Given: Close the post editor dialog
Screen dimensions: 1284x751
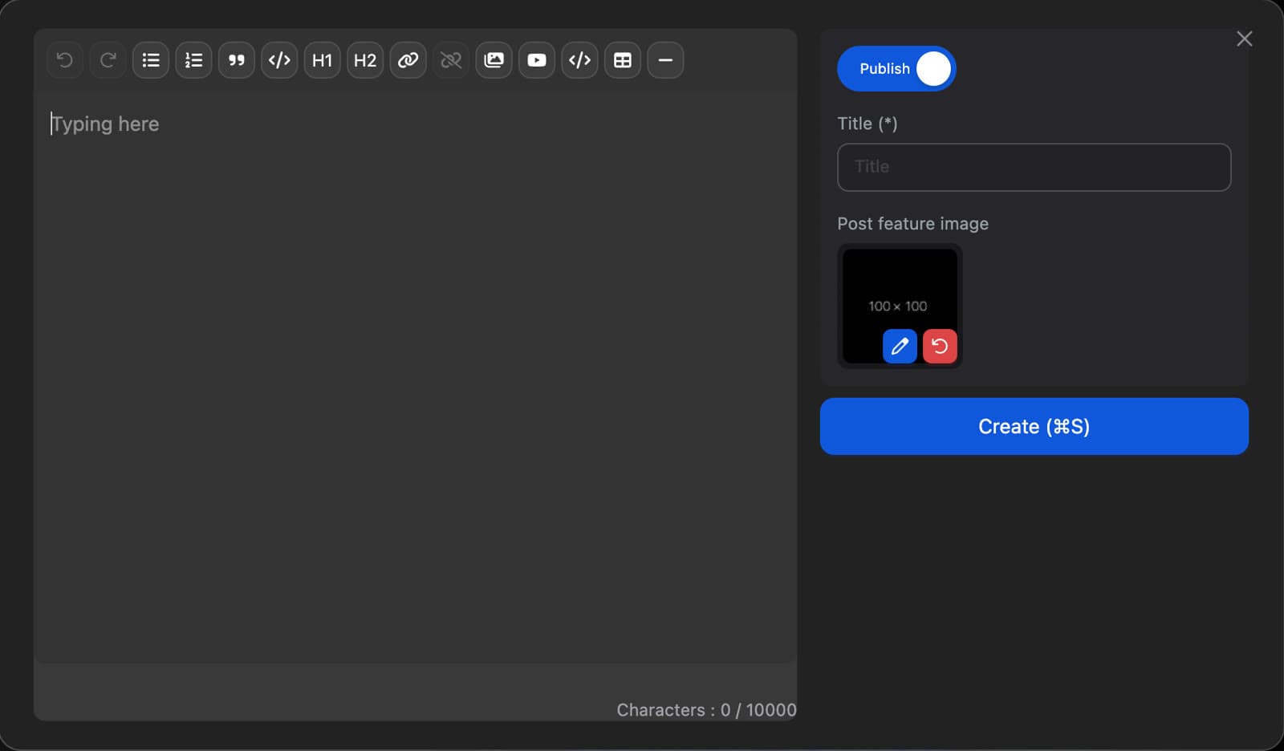Looking at the screenshot, I should [x=1245, y=39].
